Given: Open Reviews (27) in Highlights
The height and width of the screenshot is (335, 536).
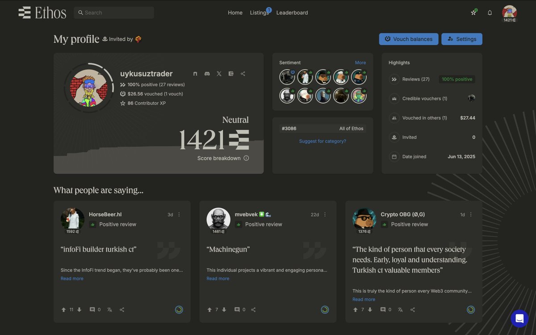Looking at the screenshot, I should (416, 79).
